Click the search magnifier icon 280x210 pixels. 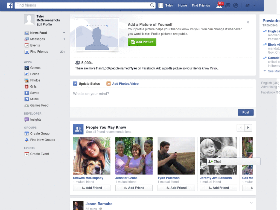152,5
